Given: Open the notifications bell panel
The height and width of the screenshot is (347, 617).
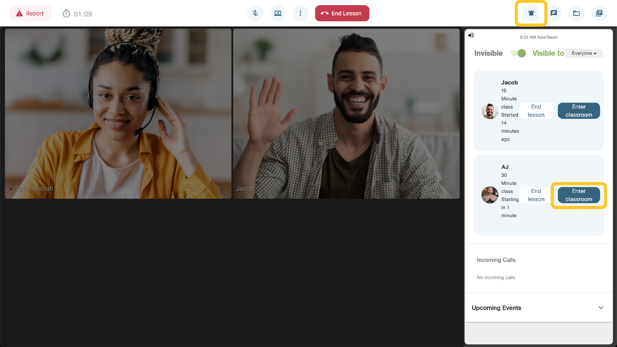Looking at the screenshot, I should [531, 13].
